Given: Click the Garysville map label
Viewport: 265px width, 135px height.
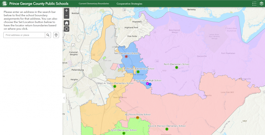Looking at the screenshot, I should click(202, 56).
